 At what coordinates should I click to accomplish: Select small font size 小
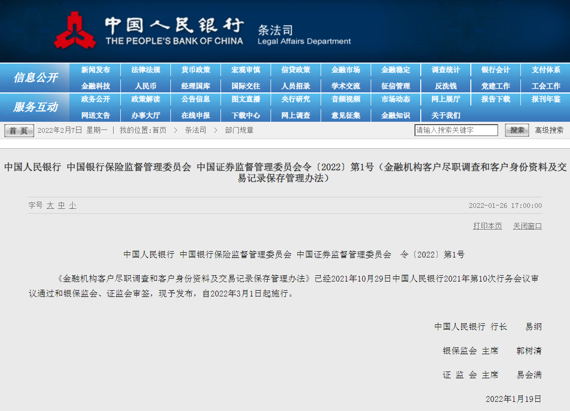72,205
